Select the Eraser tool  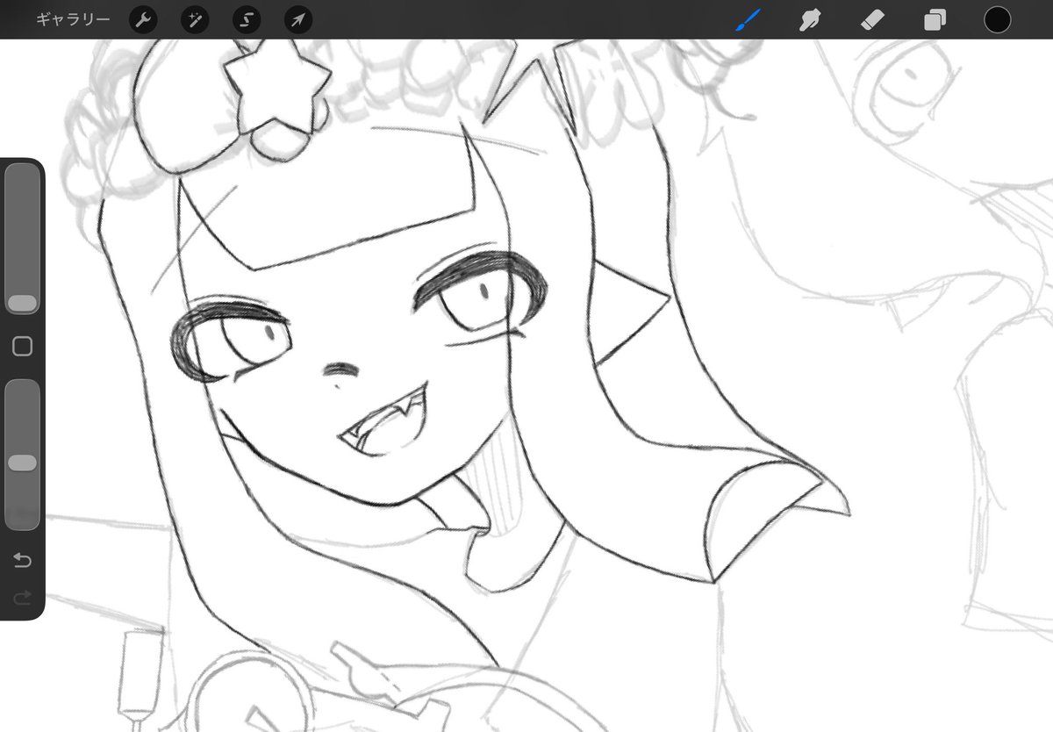(873, 19)
